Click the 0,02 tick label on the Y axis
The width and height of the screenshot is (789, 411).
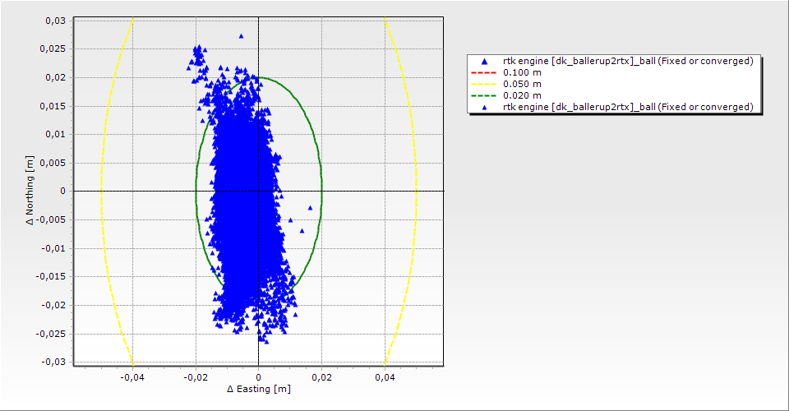[x=55, y=77]
